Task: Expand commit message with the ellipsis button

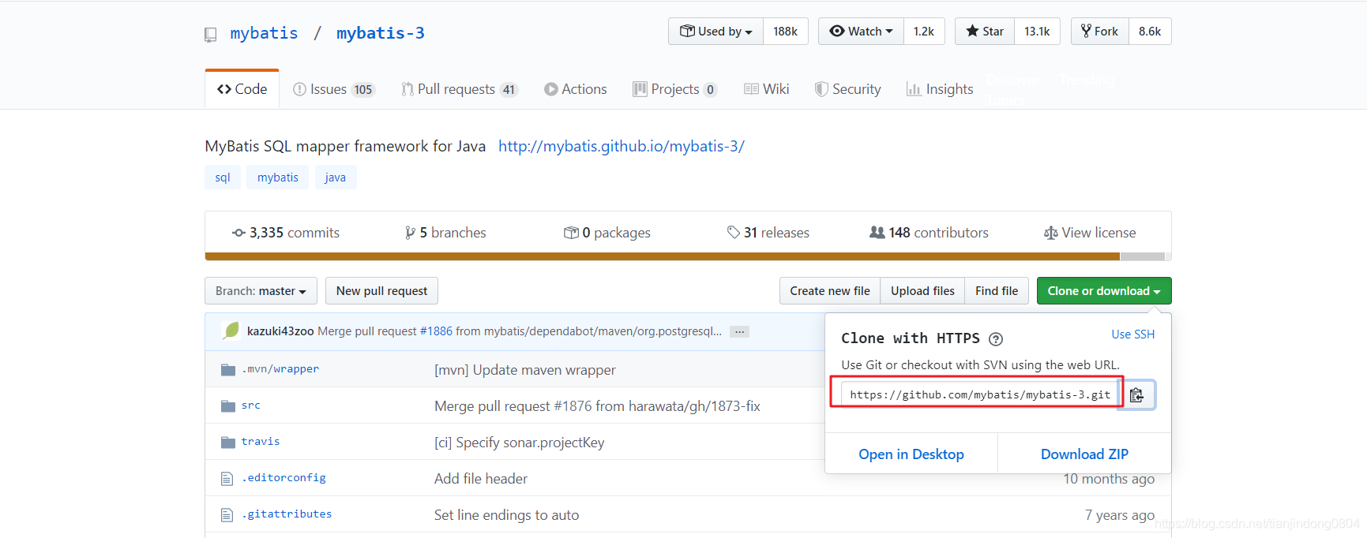Action: (739, 332)
